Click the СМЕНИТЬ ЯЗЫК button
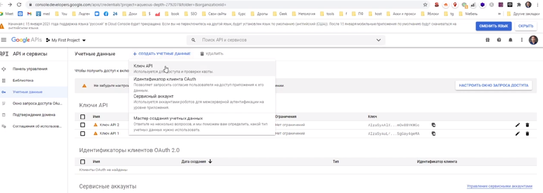 [x=493, y=26]
